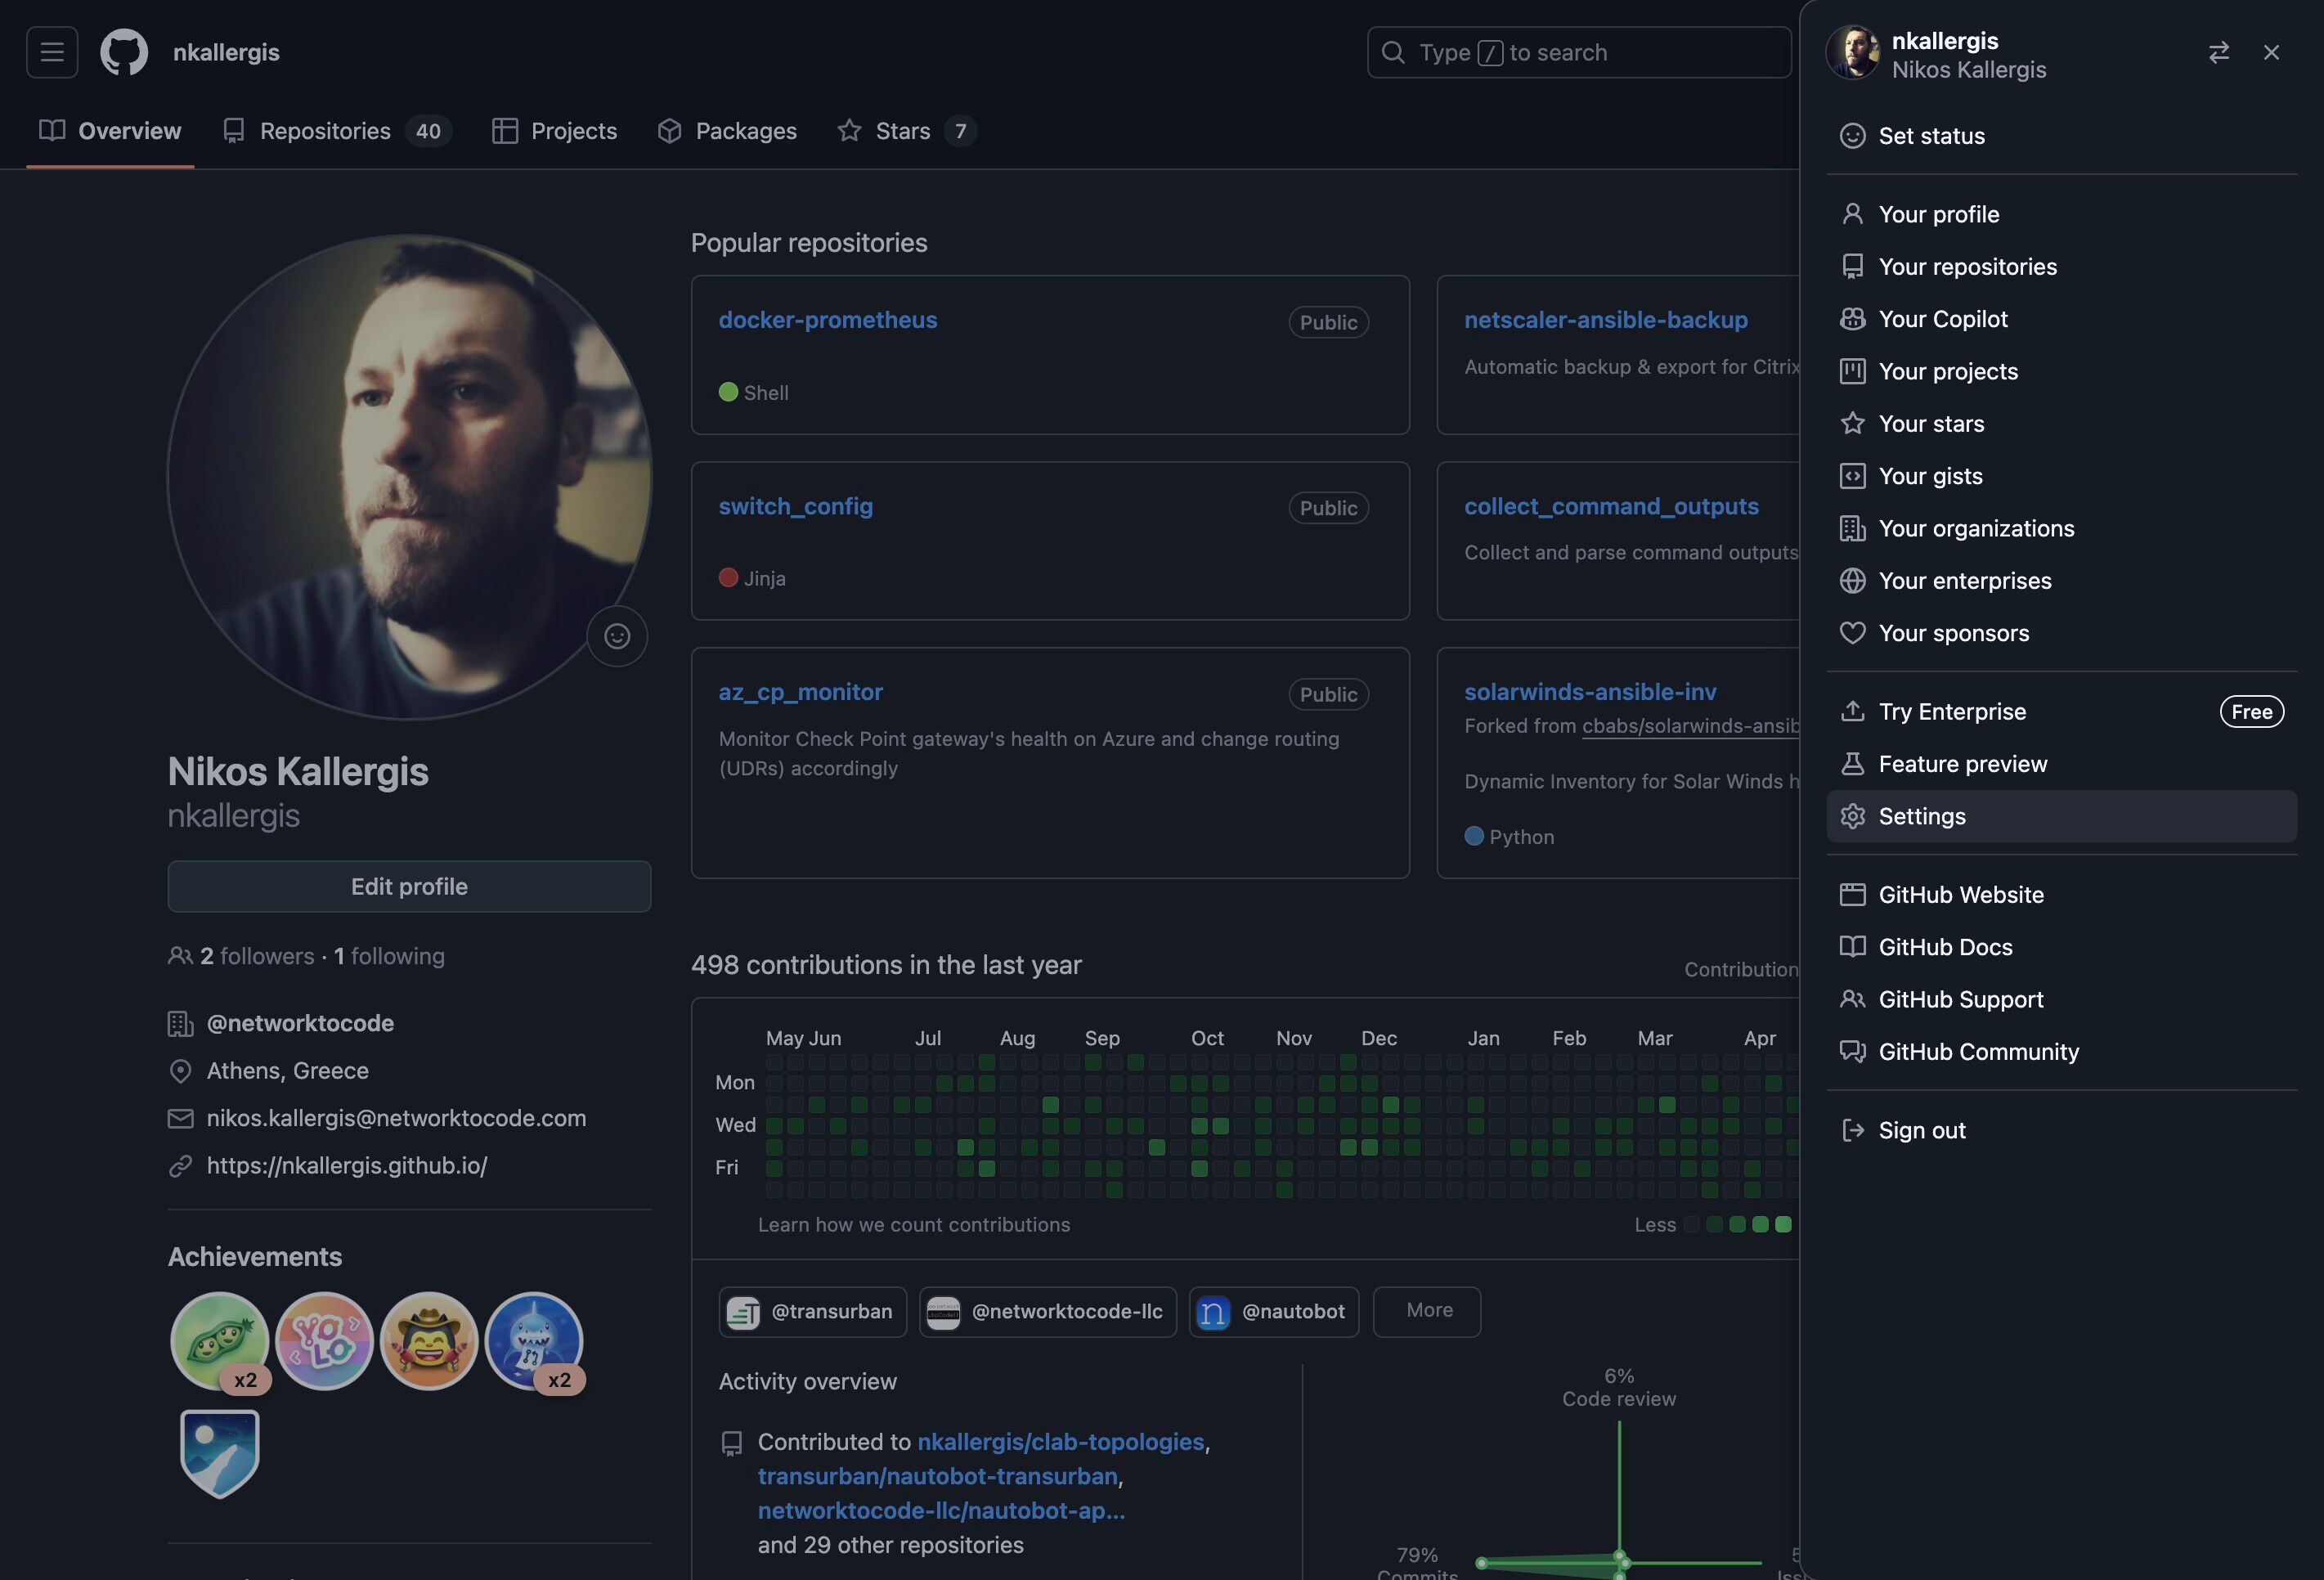Click the switch account arrows icon

pyautogui.click(x=2218, y=52)
